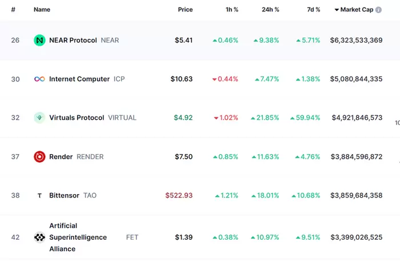Image resolution: width=400 pixels, height=266 pixels.
Task: Open the NEAR Protocol coin page
Action: [x=73, y=41]
